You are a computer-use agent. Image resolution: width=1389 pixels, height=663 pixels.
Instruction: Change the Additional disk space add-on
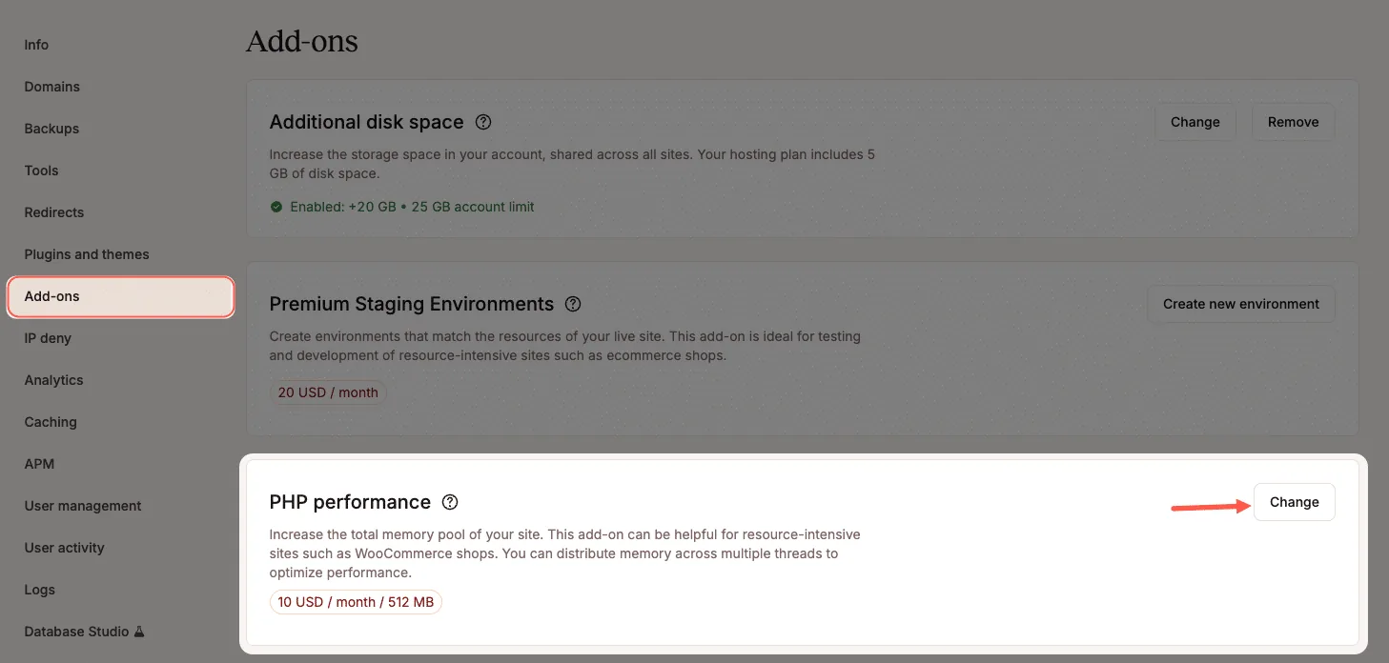(1195, 122)
